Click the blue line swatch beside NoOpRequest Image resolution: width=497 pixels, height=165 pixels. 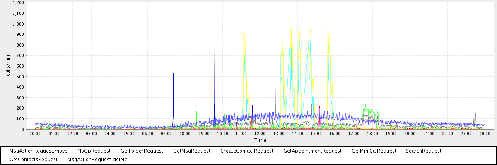click(x=73, y=151)
